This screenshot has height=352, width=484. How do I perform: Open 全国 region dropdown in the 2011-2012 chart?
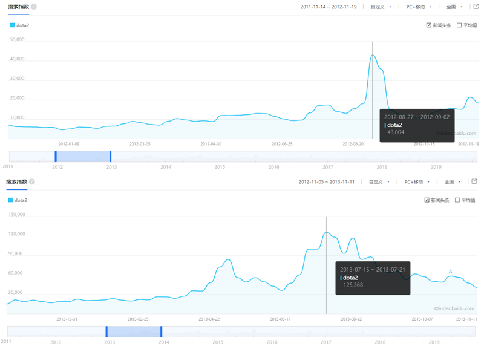coord(454,7)
